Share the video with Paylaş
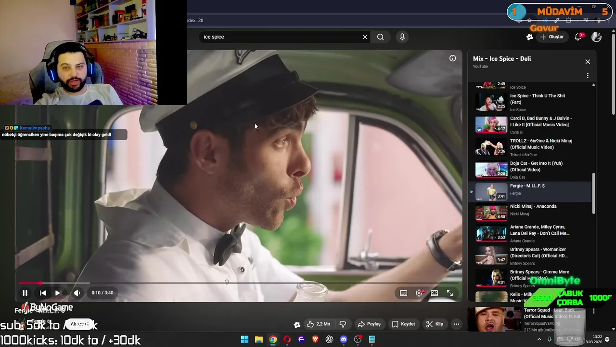 (x=369, y=324)
